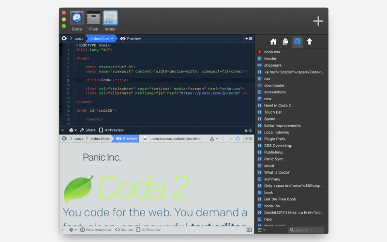This screenshot has width=387, height=242.
Task: Show page Source
Action: pyautogui.click(x=124, y=230)
